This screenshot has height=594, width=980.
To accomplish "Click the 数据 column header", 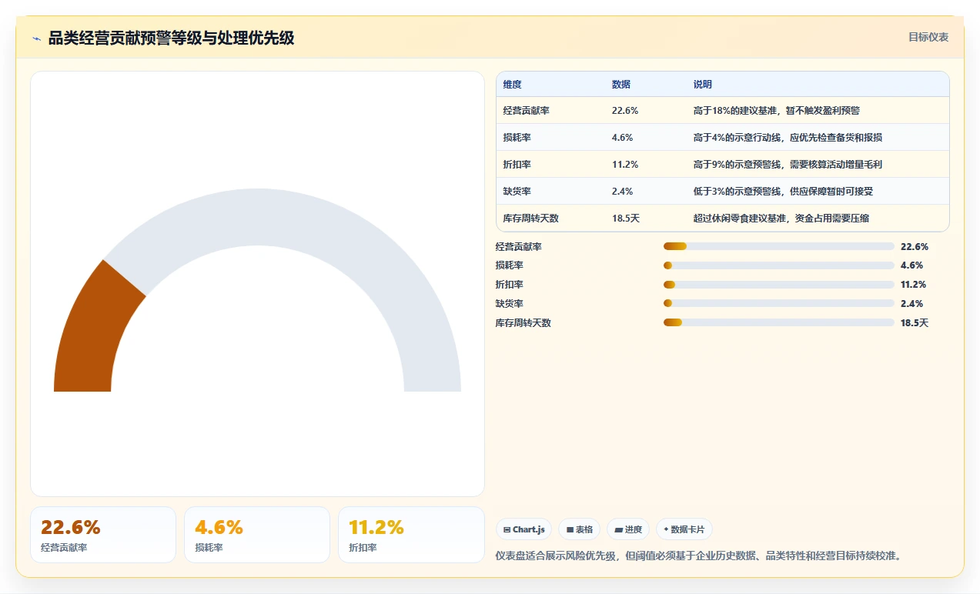I will point(621,85).
